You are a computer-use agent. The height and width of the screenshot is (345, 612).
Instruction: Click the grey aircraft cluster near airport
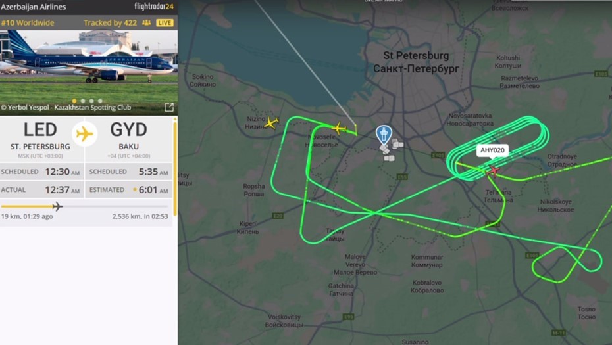pyautogui.click(x=390, y=150)
